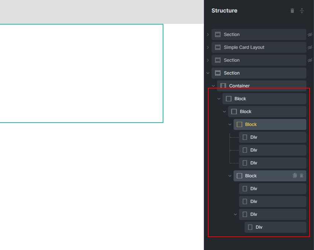Image resolution: width=314 pixels, height=250 pixels.
Task: Select the Simple Card Layout label
Action: (244, 47)
